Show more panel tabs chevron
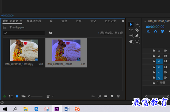 (x=123, y=21)
